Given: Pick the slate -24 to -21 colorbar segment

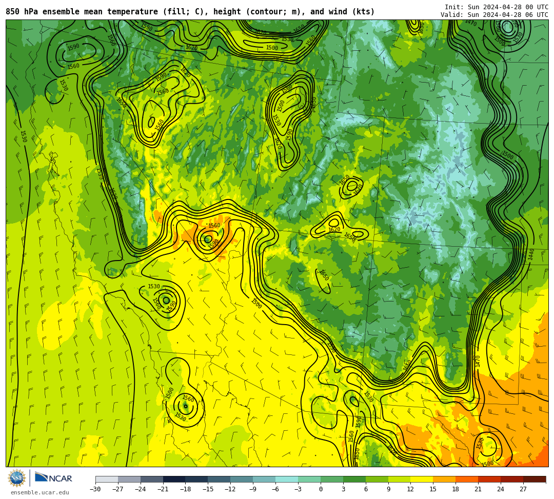Looking at the screenshot, I should (152, 479).
